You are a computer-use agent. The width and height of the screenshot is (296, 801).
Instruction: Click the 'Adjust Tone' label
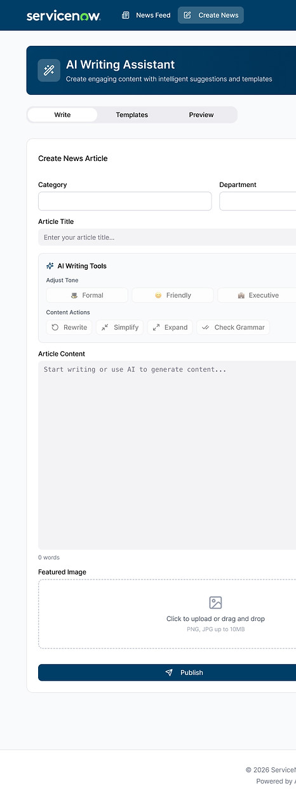point(62,280)
